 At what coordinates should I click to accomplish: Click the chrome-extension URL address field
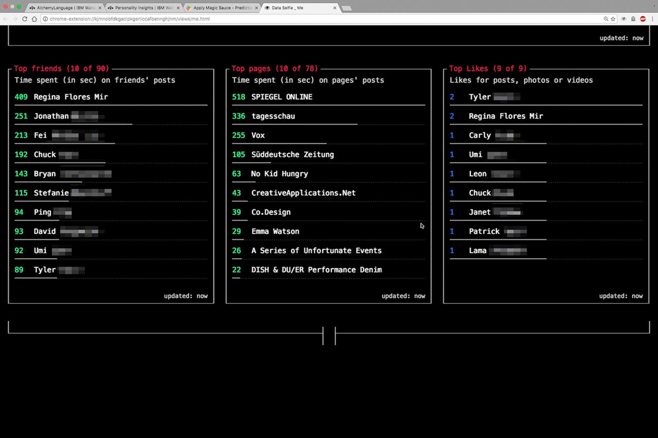pos(305,19)
